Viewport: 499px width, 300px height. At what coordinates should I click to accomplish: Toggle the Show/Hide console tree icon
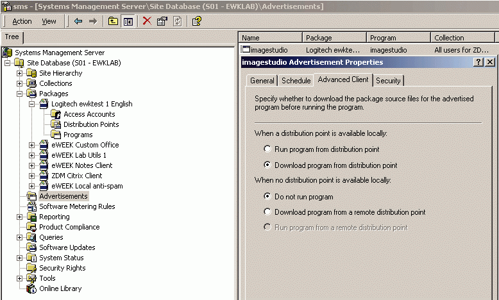click(x=128, y=21)
